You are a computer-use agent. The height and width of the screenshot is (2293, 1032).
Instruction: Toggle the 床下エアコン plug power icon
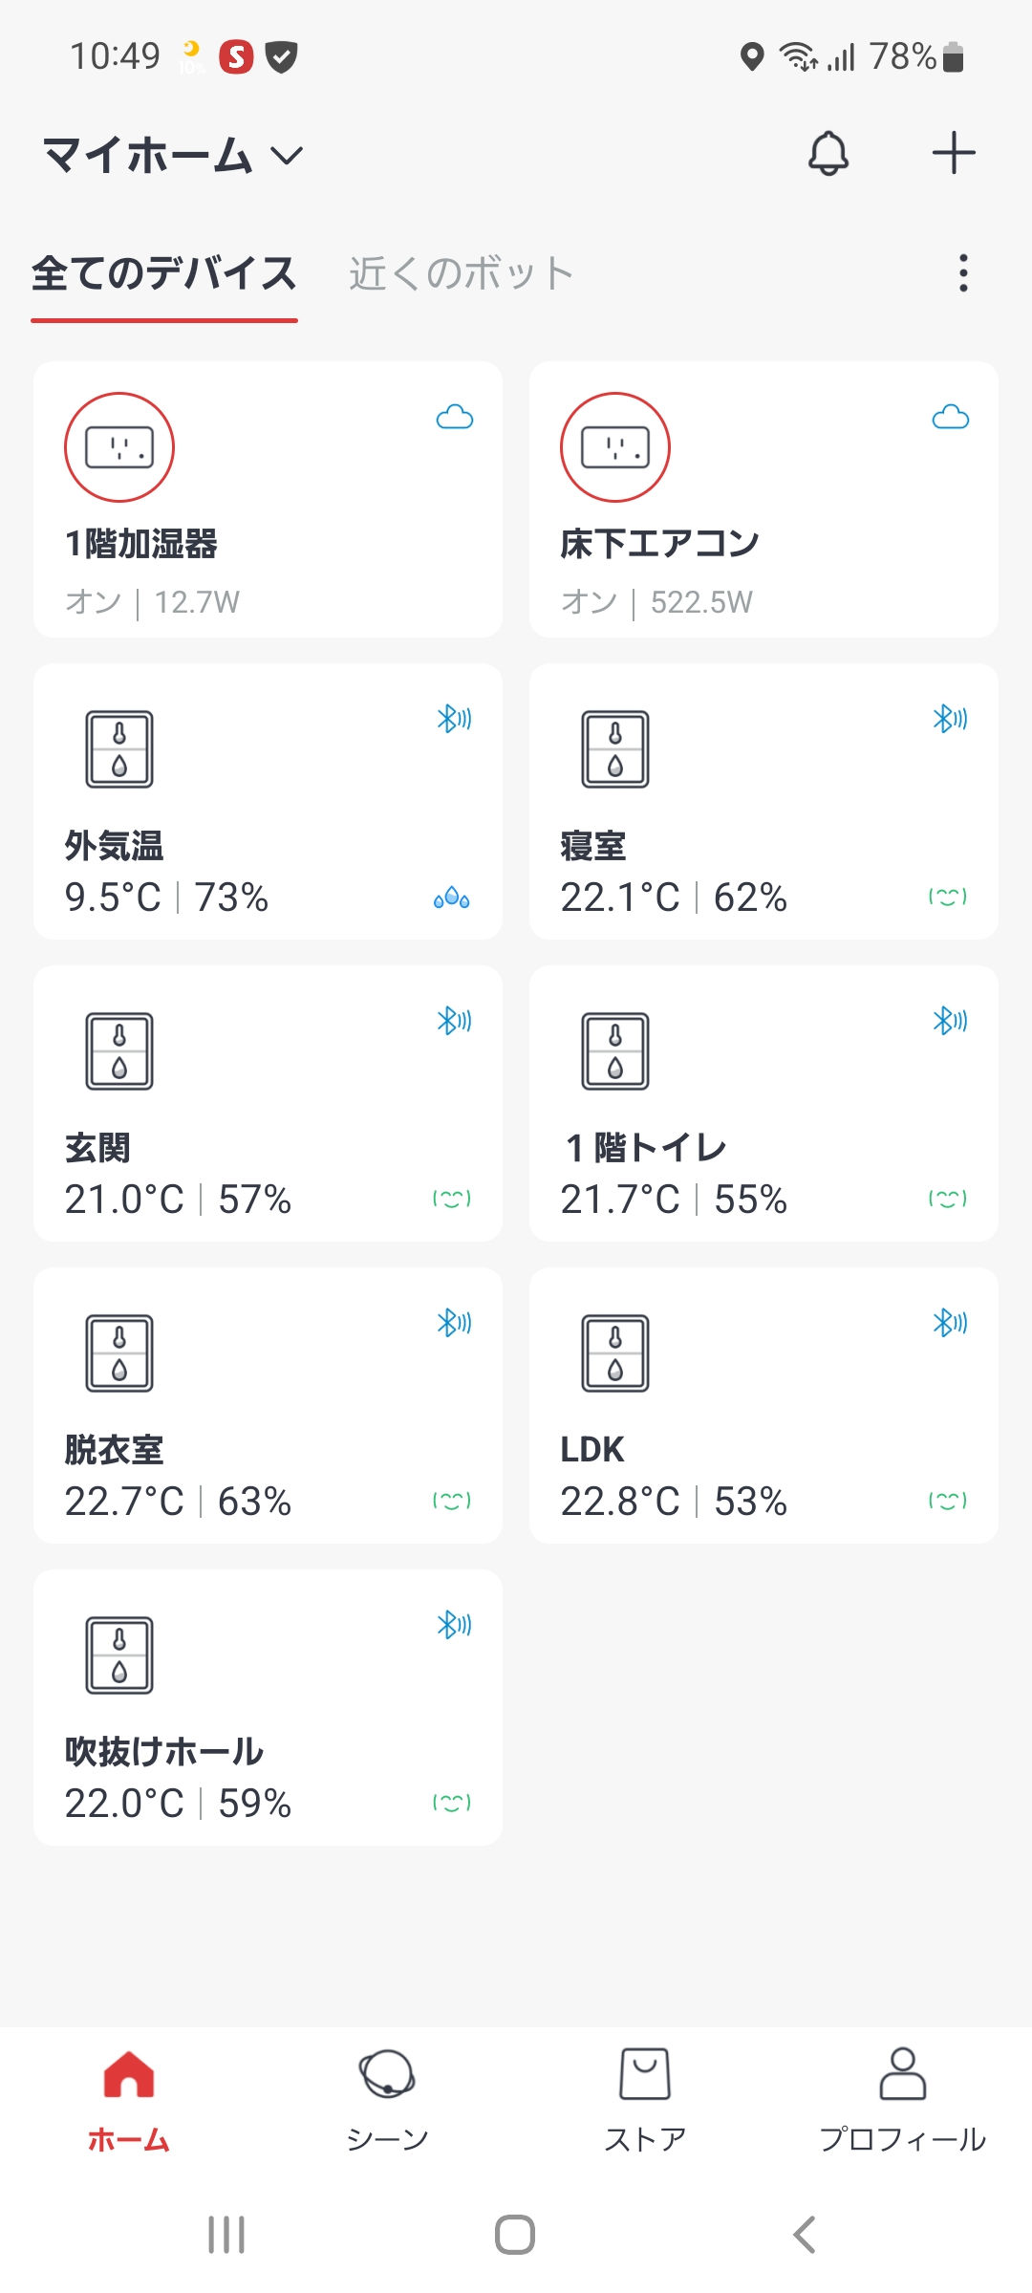point(615,447)
